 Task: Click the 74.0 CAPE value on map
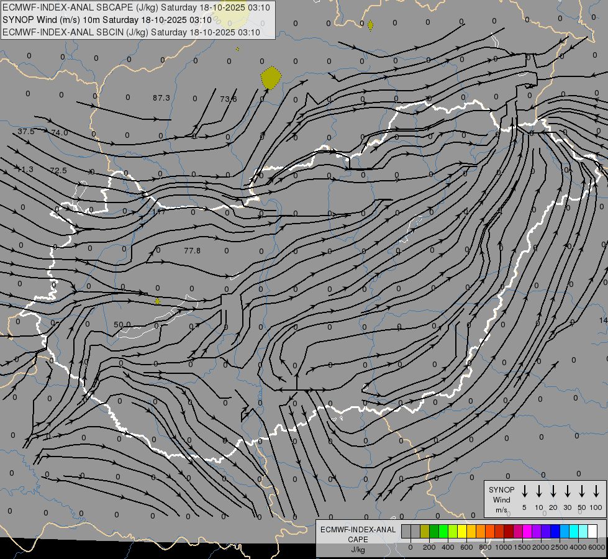[x=60, y=133]
